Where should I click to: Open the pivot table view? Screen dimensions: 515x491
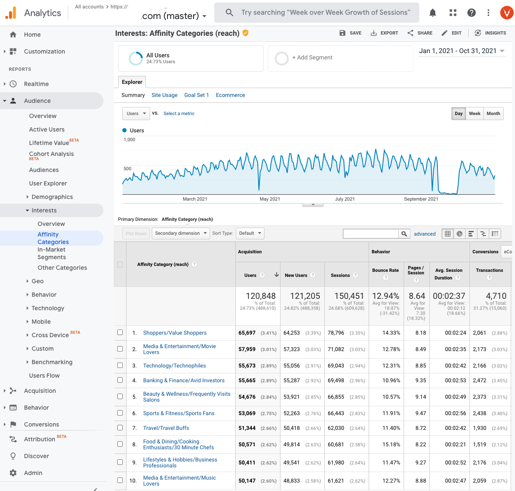[495, 233]
